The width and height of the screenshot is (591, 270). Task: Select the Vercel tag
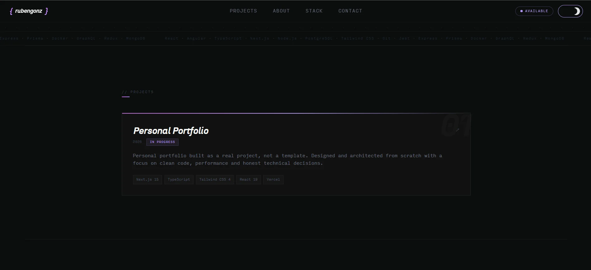coord(273,180)
